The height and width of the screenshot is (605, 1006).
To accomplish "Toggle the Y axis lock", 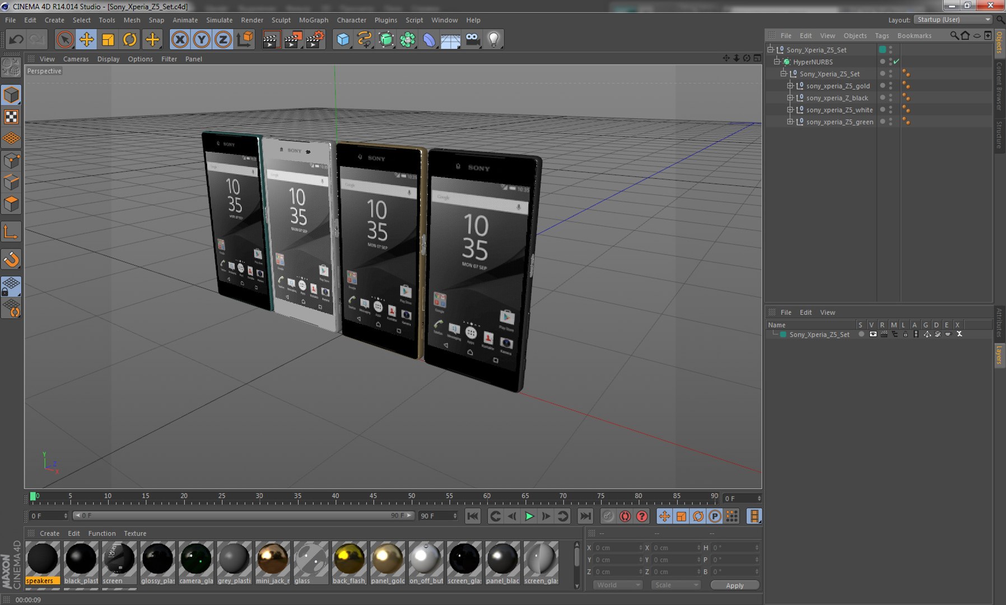I will (x=202, y=39).
